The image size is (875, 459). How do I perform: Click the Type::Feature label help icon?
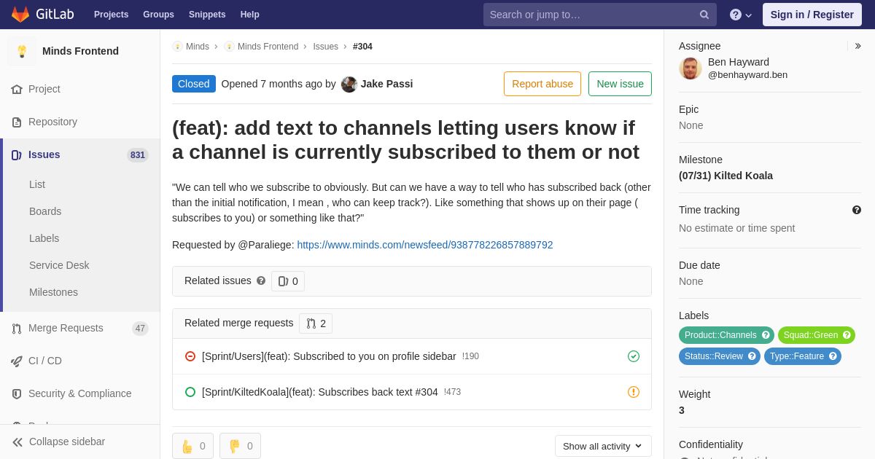click(833, 356)
